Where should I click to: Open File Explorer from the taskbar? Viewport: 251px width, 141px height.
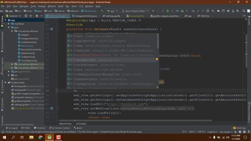tap(31, 137)
